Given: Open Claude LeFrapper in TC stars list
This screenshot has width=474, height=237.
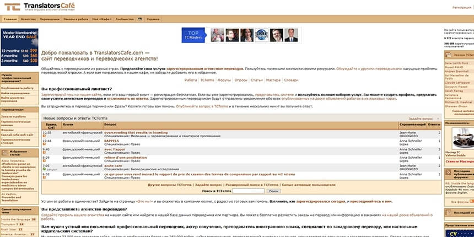Looking at the screenshot, I should coord(457,83).
